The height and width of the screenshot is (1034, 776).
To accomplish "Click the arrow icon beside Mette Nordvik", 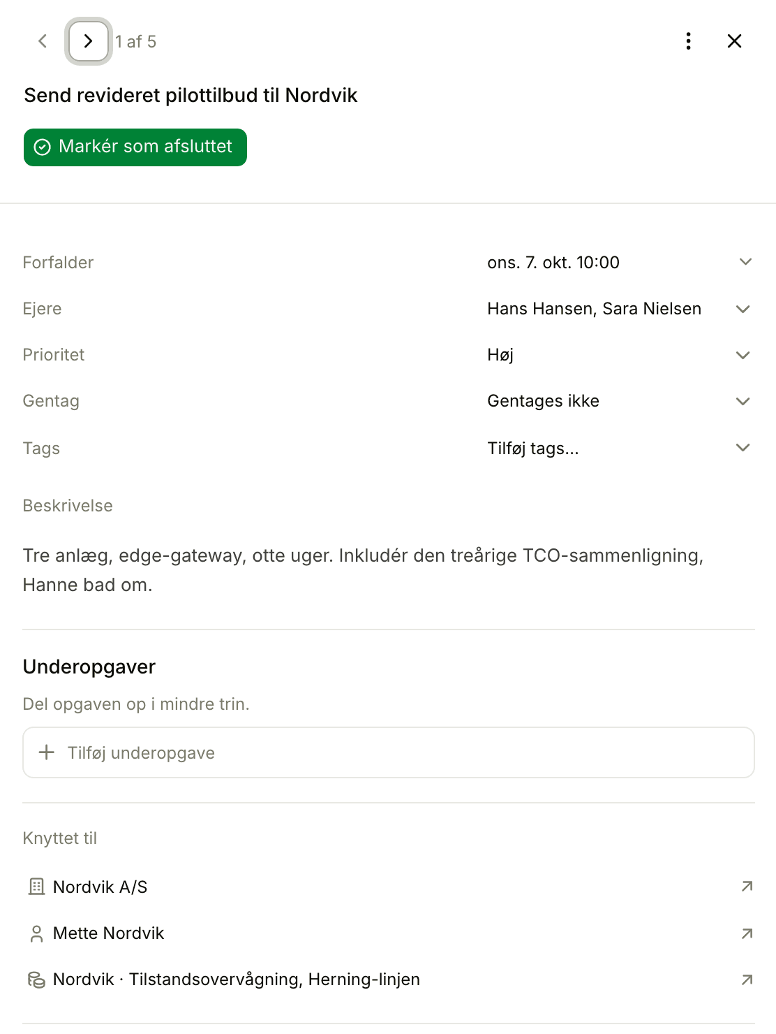I will pyautogui.click(x=747, y=933).
